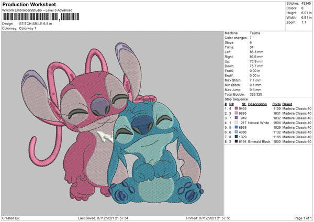Image resolution: width=314 pixels, height=222 pixels.
Task: Click thread code 1109 in stop 1
Action: [x=277, y=108]
